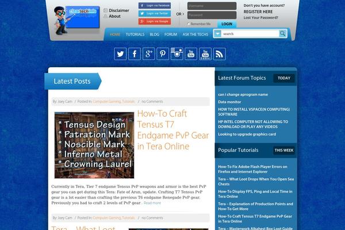345x230 pixels.
Task: Open post title 'How-To Craft Tensus T7 Endgame'
Action: click(173, 130)
